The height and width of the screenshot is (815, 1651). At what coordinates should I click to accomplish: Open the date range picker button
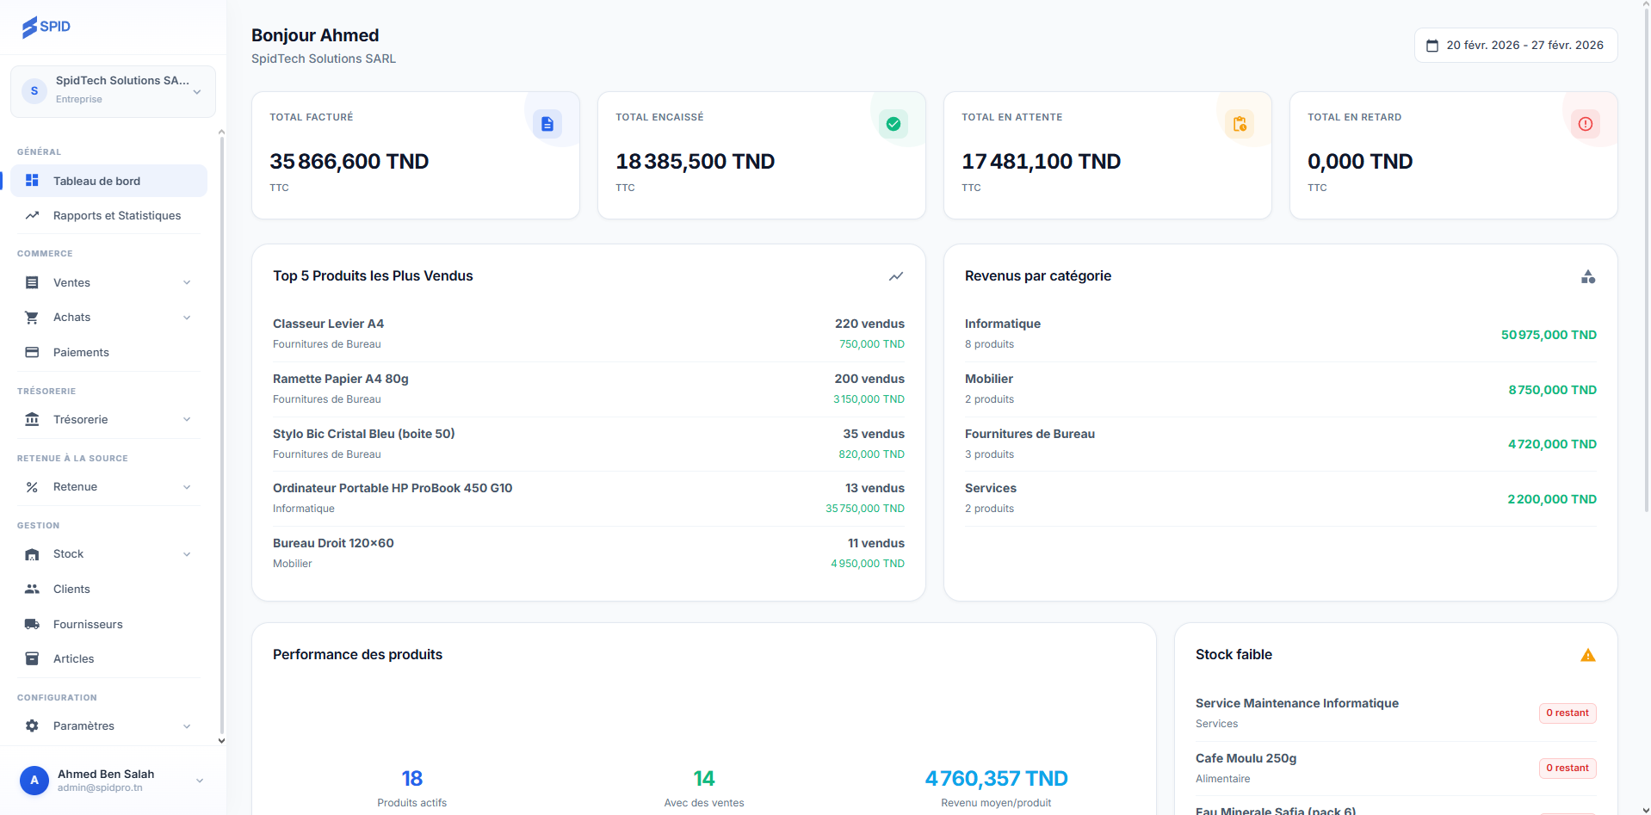tap(1515, 46)
